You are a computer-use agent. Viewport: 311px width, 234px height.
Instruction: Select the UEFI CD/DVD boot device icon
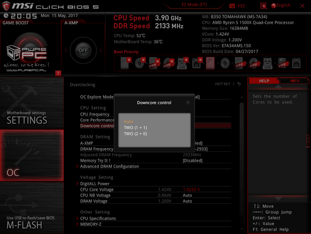pos(140,63)
